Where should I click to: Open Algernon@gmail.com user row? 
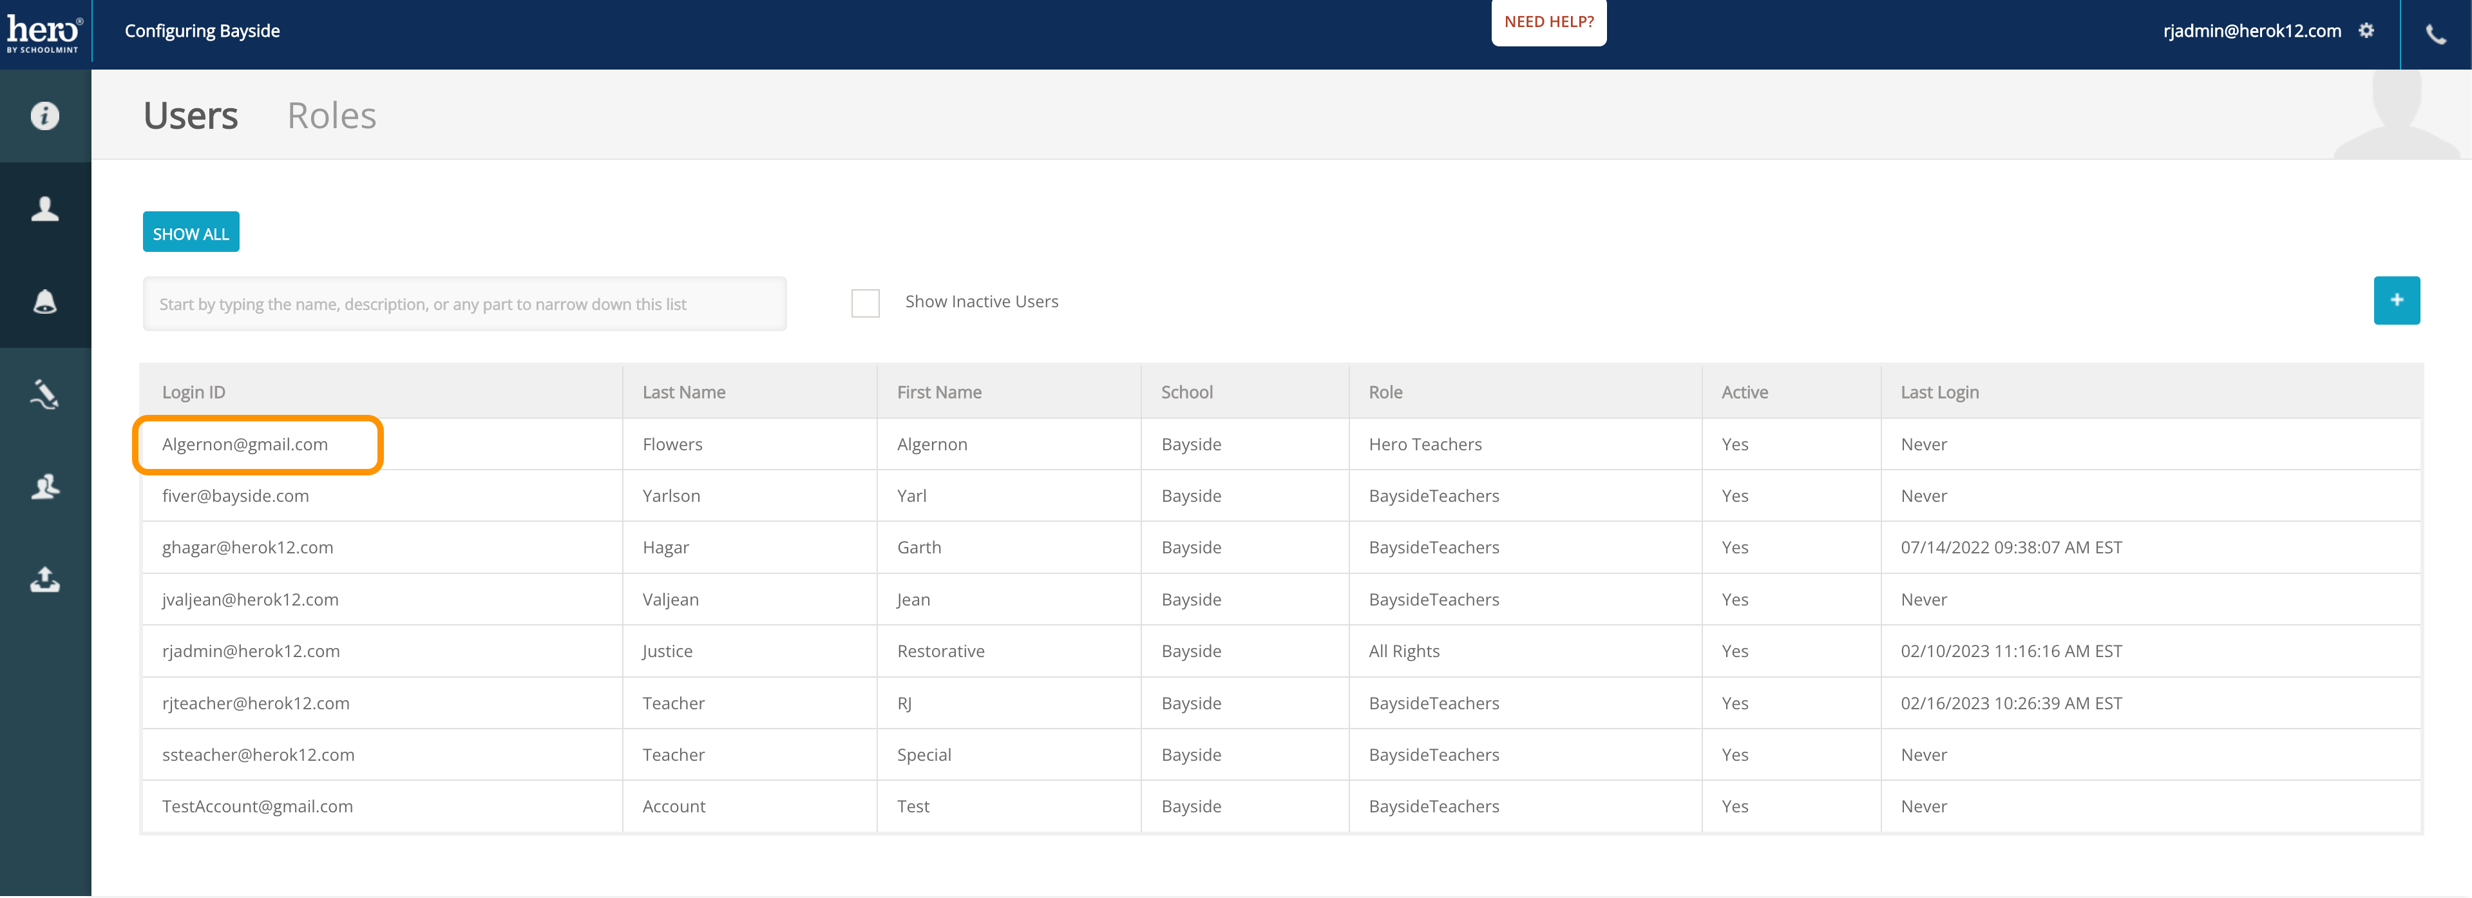click(x=245, y=444)
